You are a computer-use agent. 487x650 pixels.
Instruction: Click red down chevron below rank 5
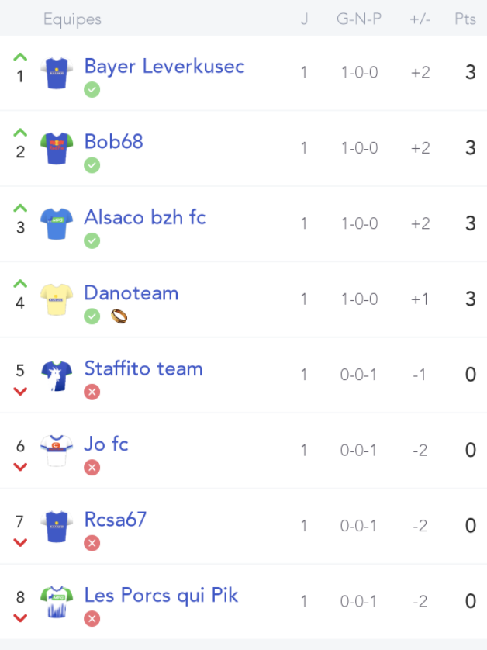coord(20,391)
